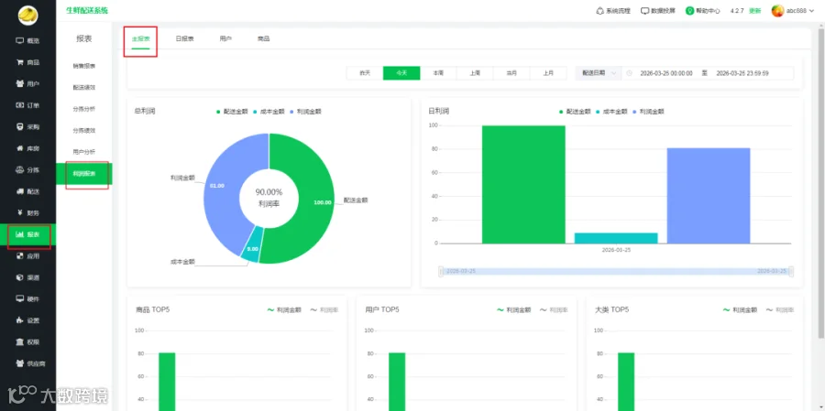
Task: Click the 订单 orders sidebar icon
Action: coord(20,105)
